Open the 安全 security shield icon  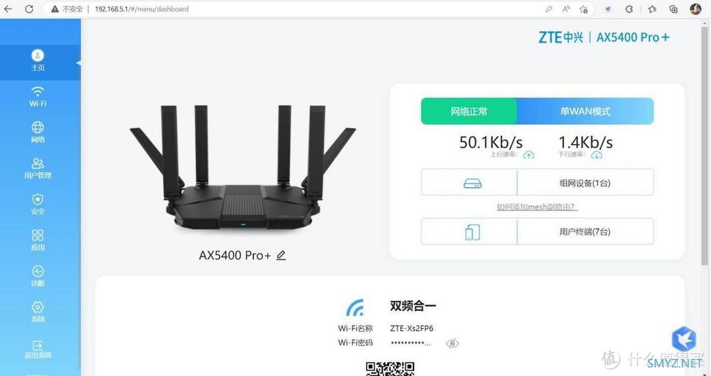[38, 204]
